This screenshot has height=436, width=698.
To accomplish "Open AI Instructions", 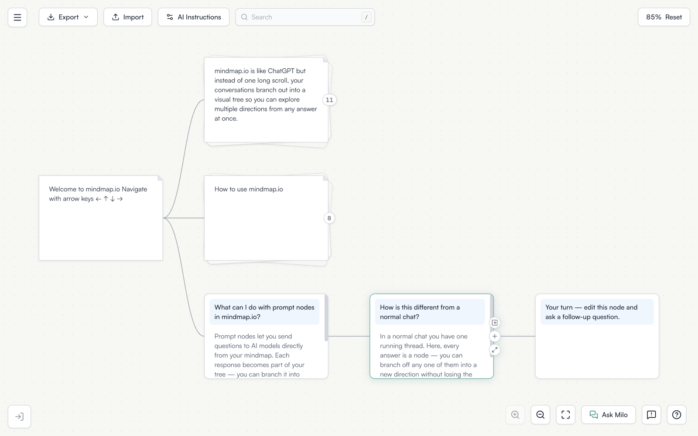I will [x=194, y=17].
